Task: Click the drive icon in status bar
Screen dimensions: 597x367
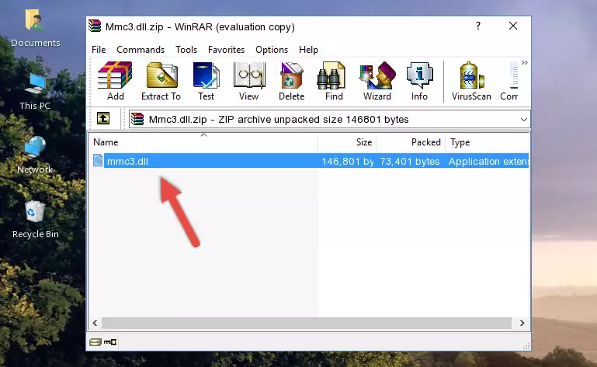Action: pyautogui.click(x=95, y=342)
